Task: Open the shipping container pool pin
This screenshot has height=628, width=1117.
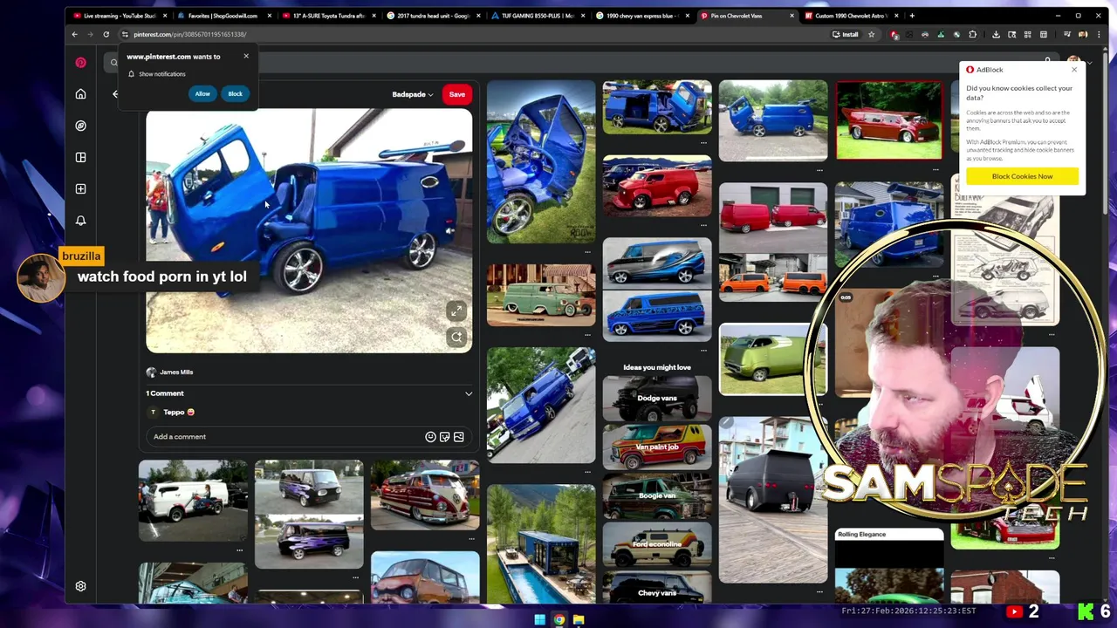Action: 541,543
